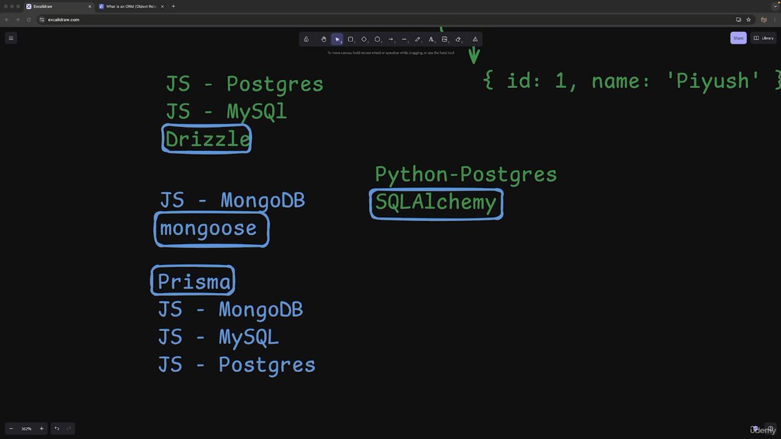Pick the freehand Draw tool
This screenshot has width=781, height=439.
[x=418, y=39]
